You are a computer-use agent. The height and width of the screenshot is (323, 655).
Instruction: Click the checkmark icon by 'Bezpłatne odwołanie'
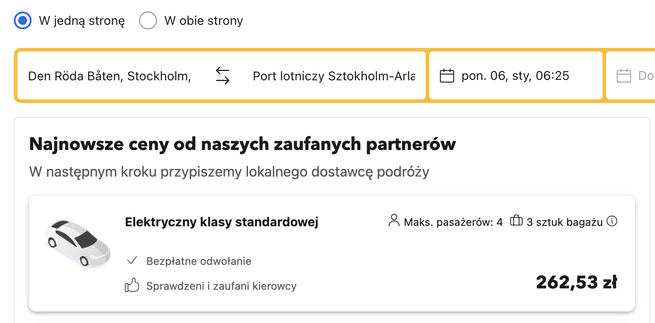(132, 260)
